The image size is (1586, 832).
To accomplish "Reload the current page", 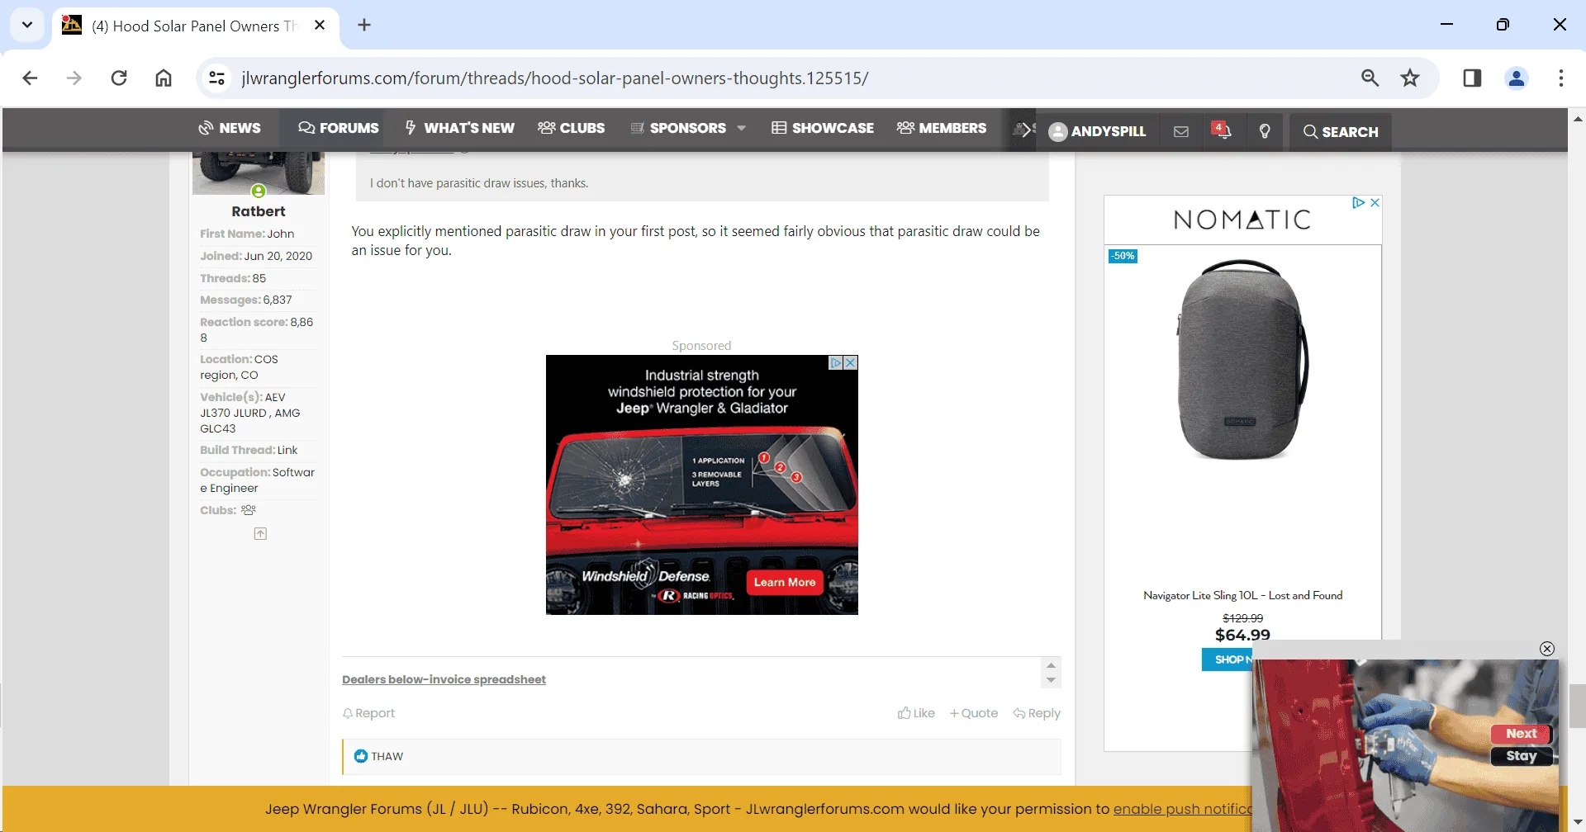I will [119, 78].
